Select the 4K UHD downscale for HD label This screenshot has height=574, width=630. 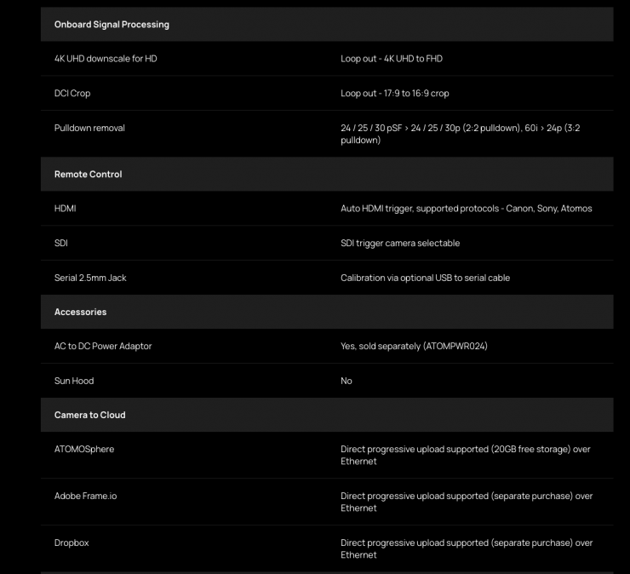pos(106,59)
